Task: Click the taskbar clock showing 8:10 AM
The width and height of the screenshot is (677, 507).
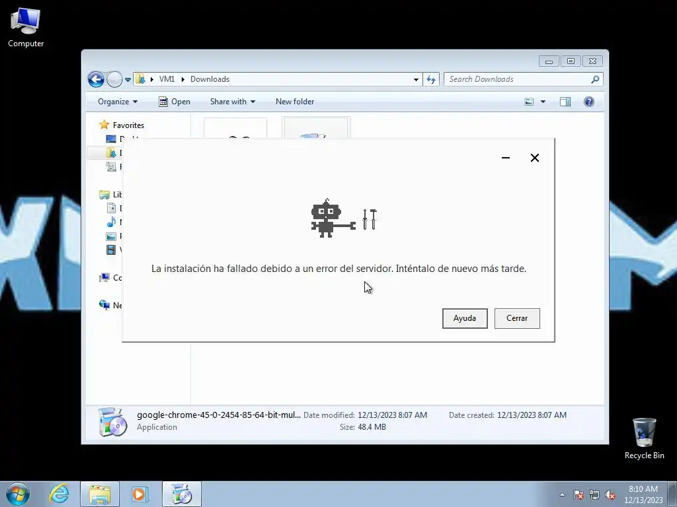Action: pyautogui.click(x=643, y=494)
